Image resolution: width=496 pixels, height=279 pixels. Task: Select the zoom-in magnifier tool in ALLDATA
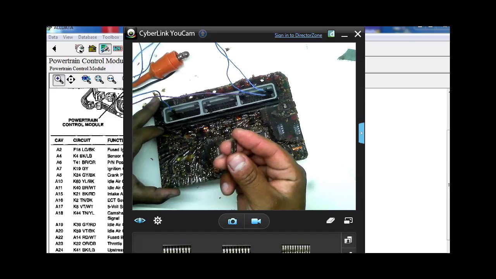coord(59,79)
